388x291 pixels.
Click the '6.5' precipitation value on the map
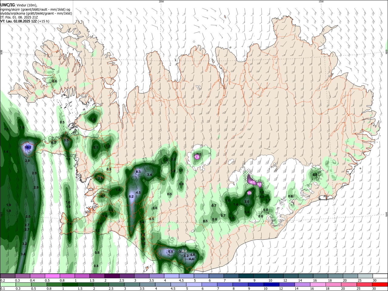138,172
